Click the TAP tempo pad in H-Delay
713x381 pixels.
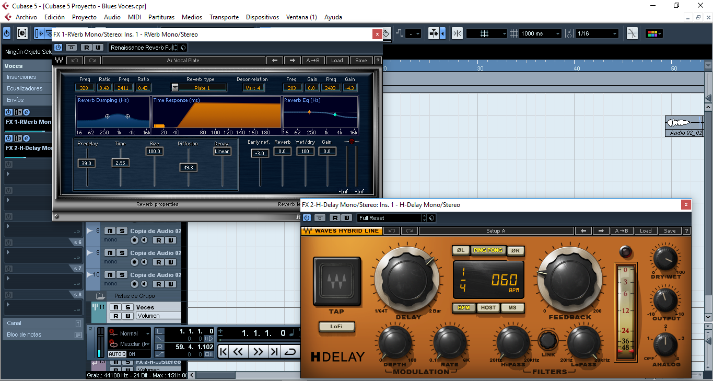click(337, 282)
